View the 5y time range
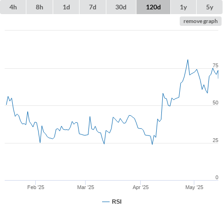This screenshot has width=223, height=214. (210, 7)
